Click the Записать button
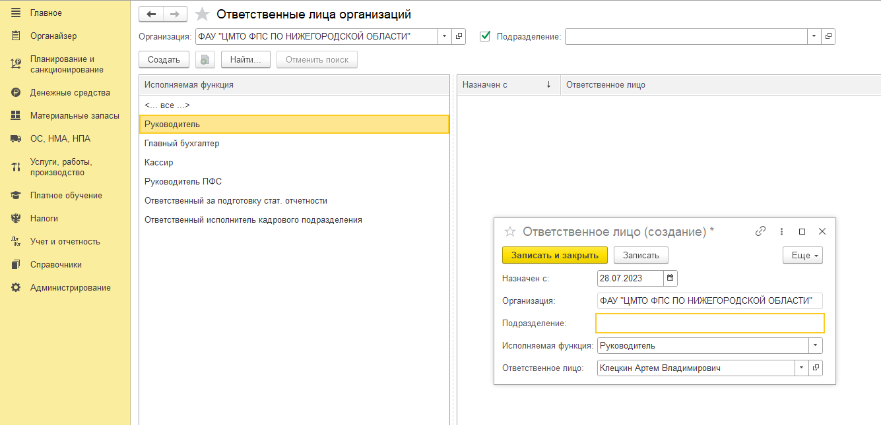 click(641, 255)
